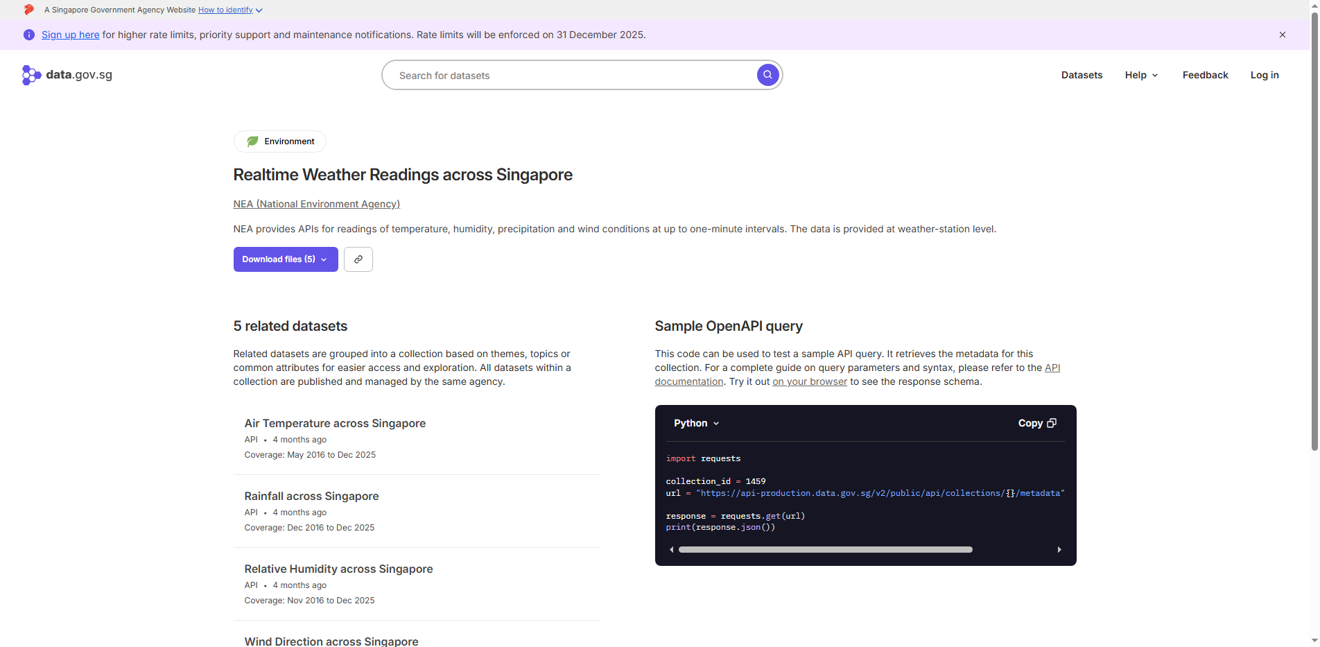Click the right scroll arrow in code block

click(1059, 549)
